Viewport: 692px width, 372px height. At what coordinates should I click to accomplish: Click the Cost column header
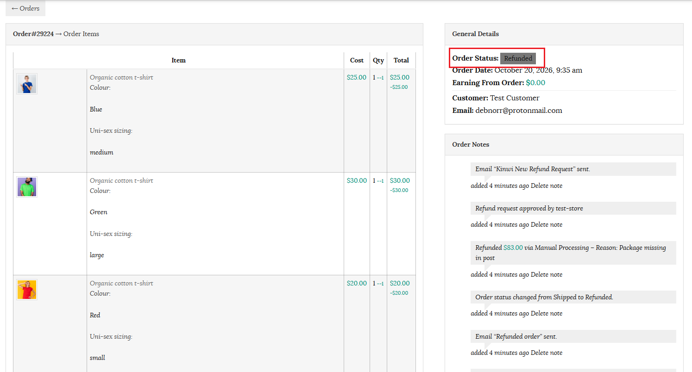(x=357, y=60)
